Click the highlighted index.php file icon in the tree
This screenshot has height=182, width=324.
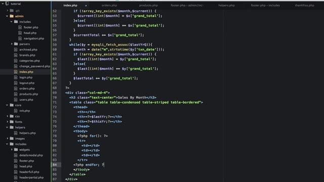[x=16, y=72]
